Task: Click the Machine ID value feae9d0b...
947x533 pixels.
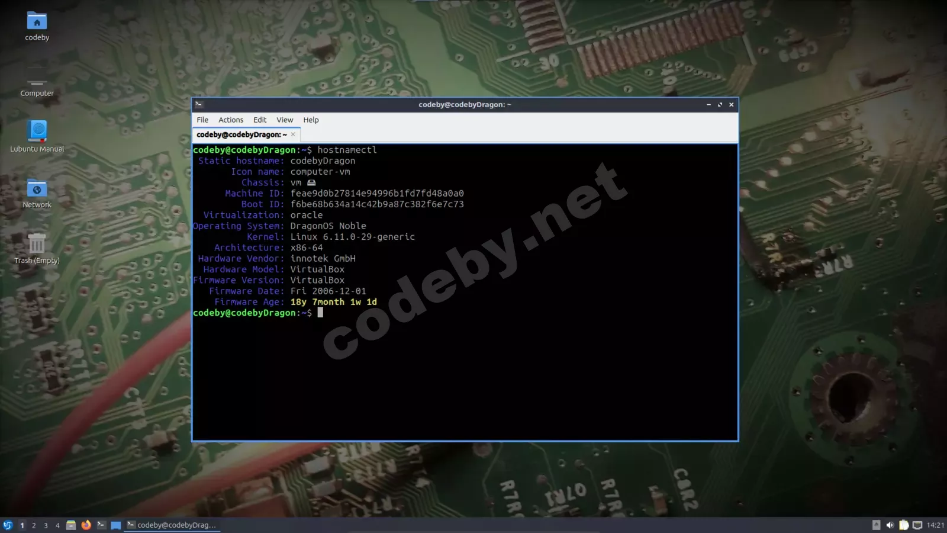Action: point(377,194)
